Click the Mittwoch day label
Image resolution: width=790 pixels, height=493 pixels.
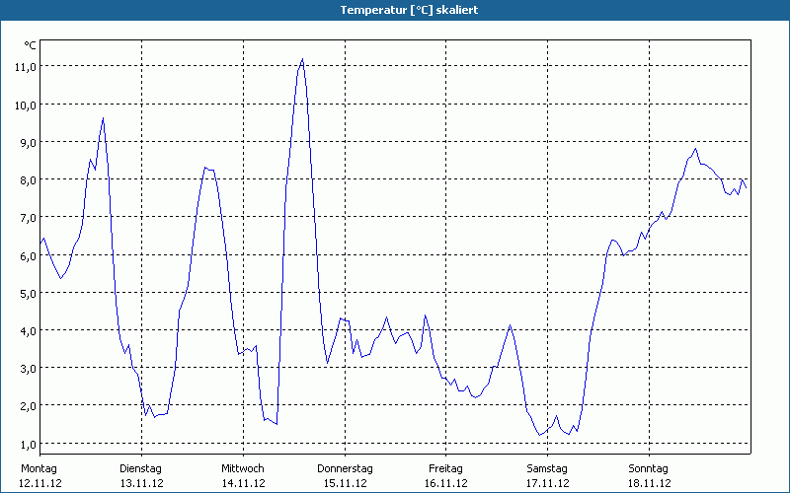[243, 469]
